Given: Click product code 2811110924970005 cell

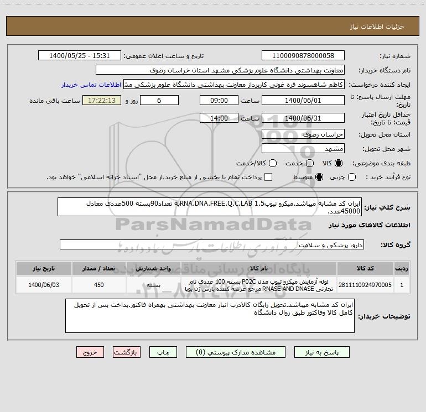Looking at the screenshot, I should click(365, 285).
